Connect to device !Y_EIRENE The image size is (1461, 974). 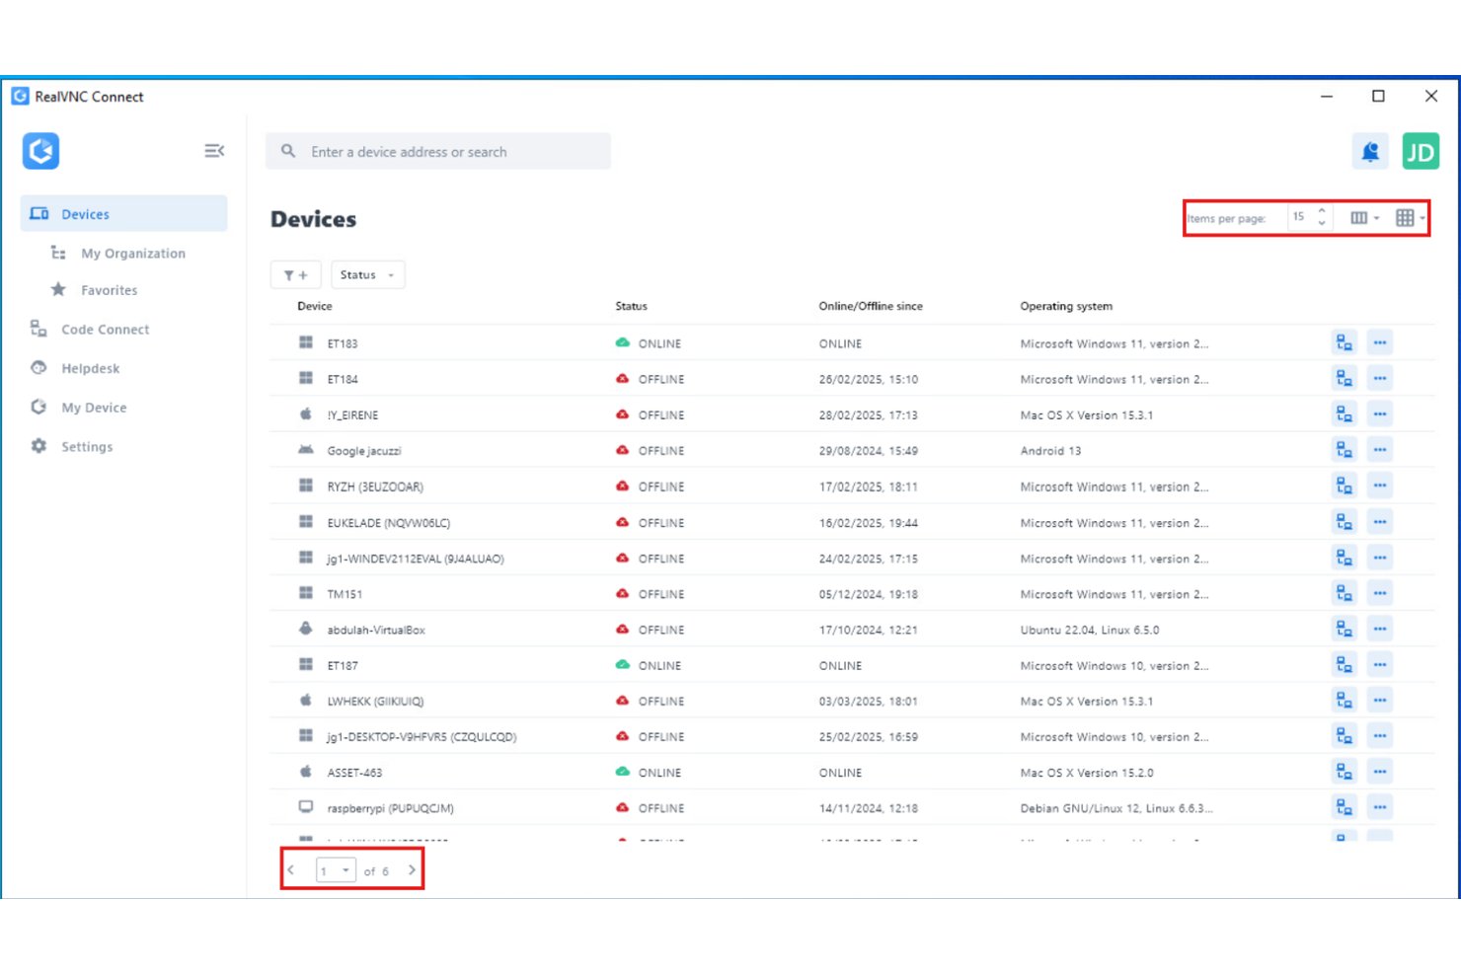coord(1344,414)
